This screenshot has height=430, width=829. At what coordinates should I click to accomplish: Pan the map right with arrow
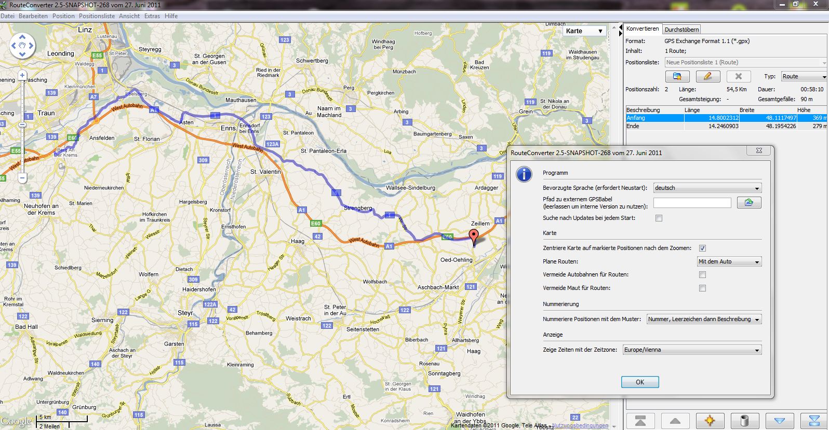(31, 46)
